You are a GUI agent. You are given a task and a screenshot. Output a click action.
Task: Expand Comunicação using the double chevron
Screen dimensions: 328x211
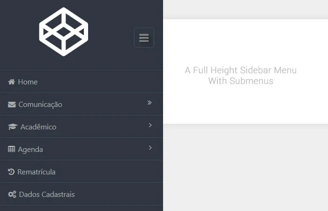(149, 103)
